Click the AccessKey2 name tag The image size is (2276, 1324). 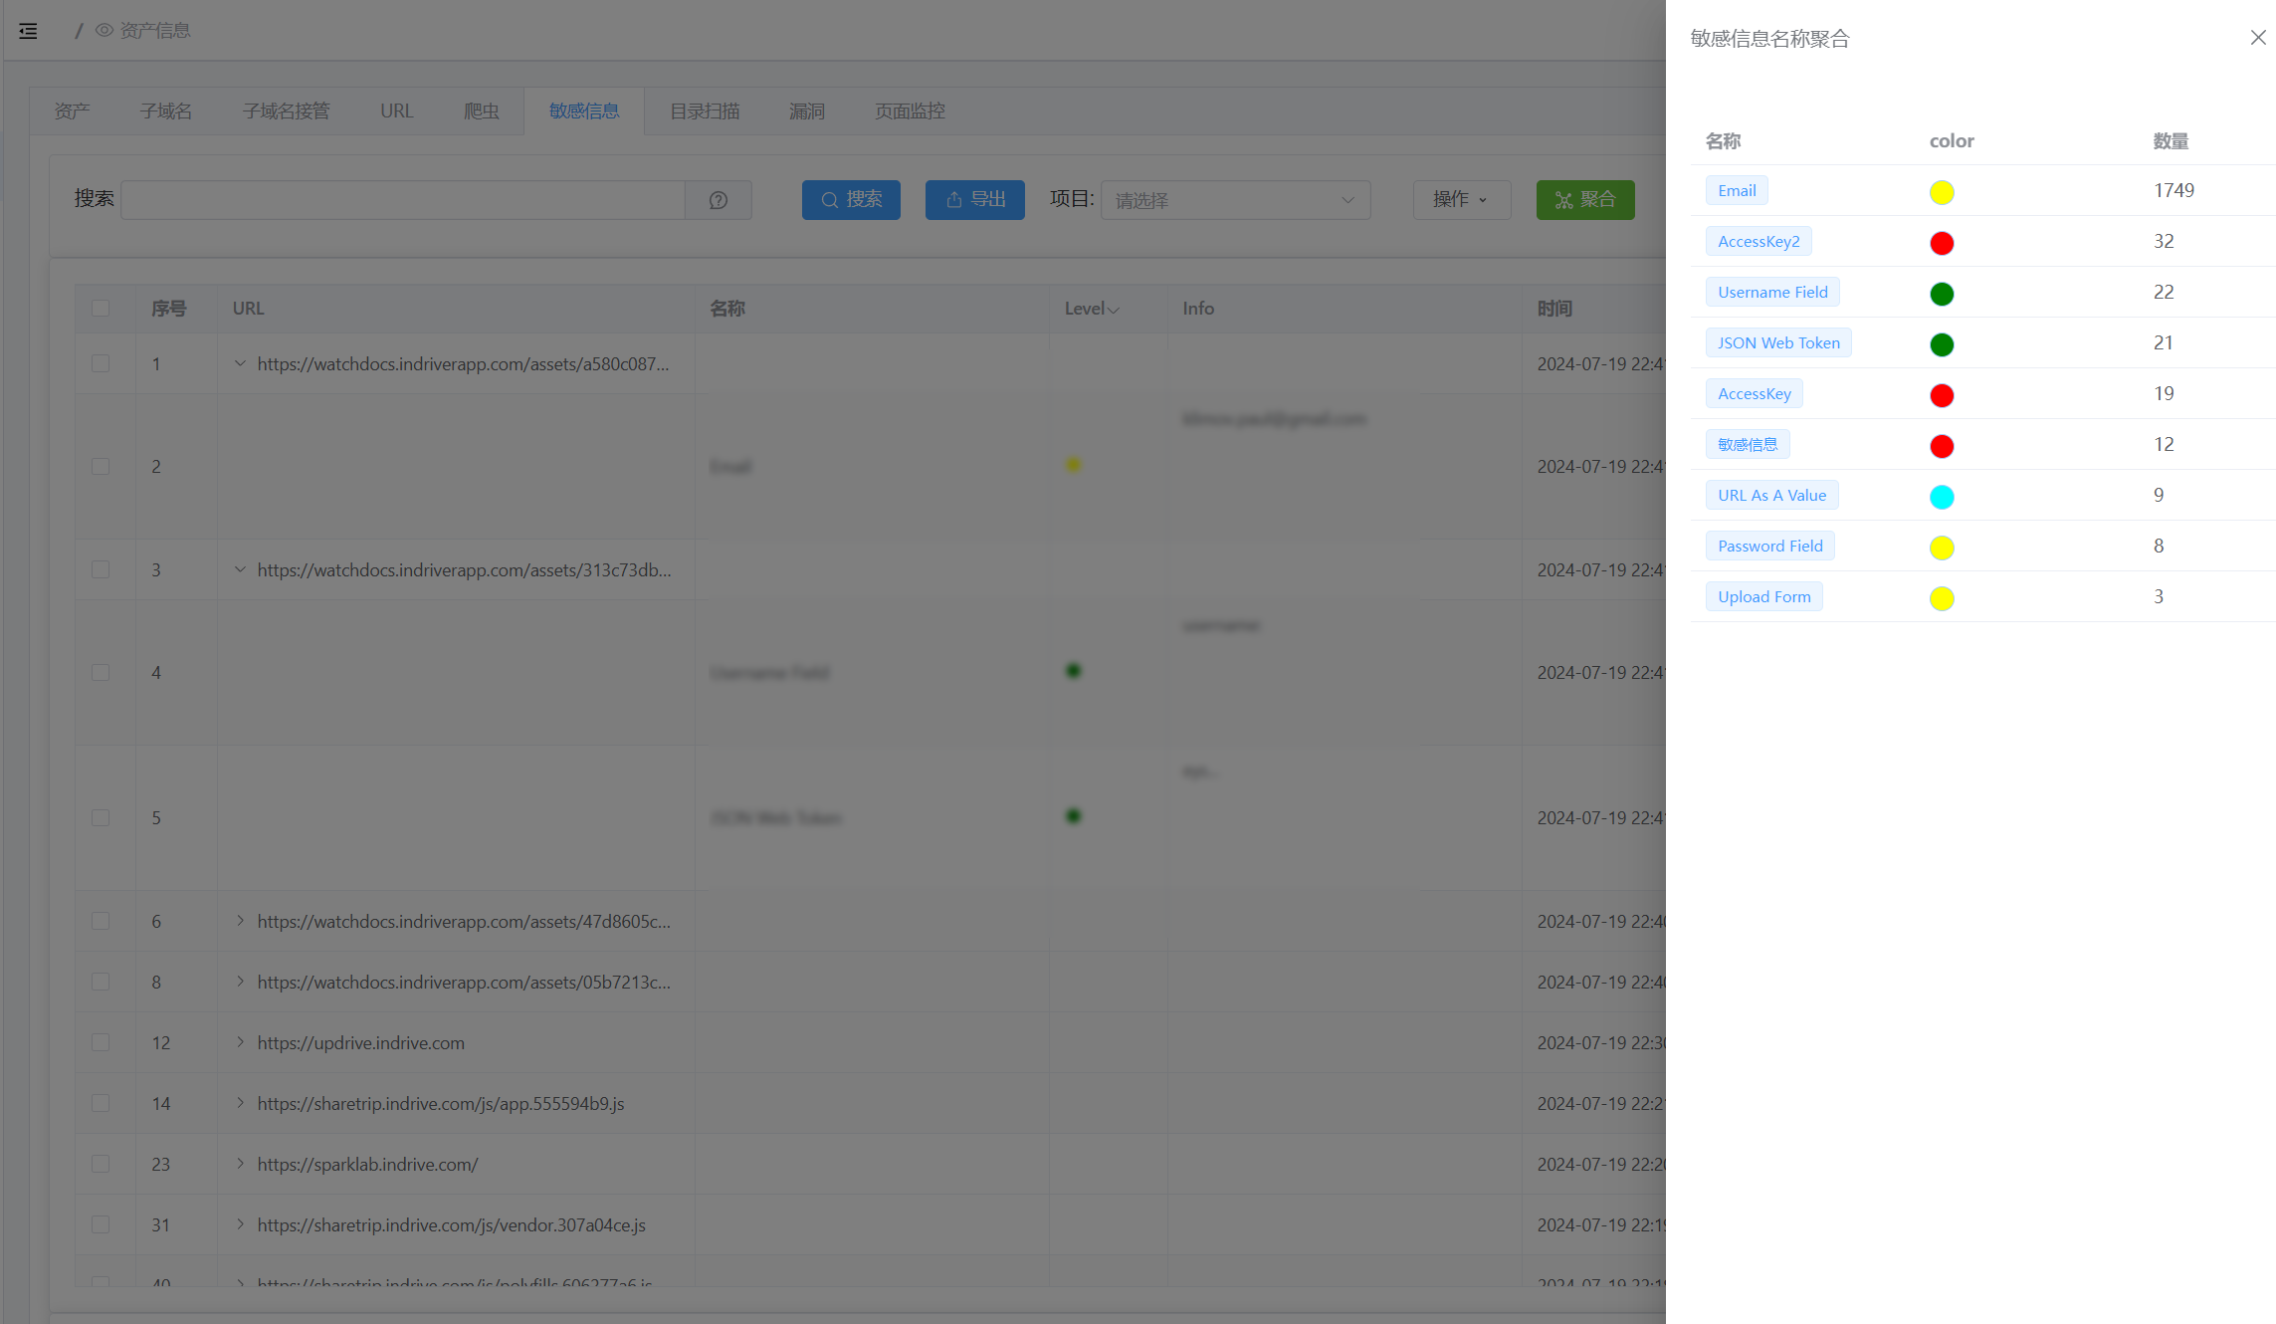tap(1758, 242)
